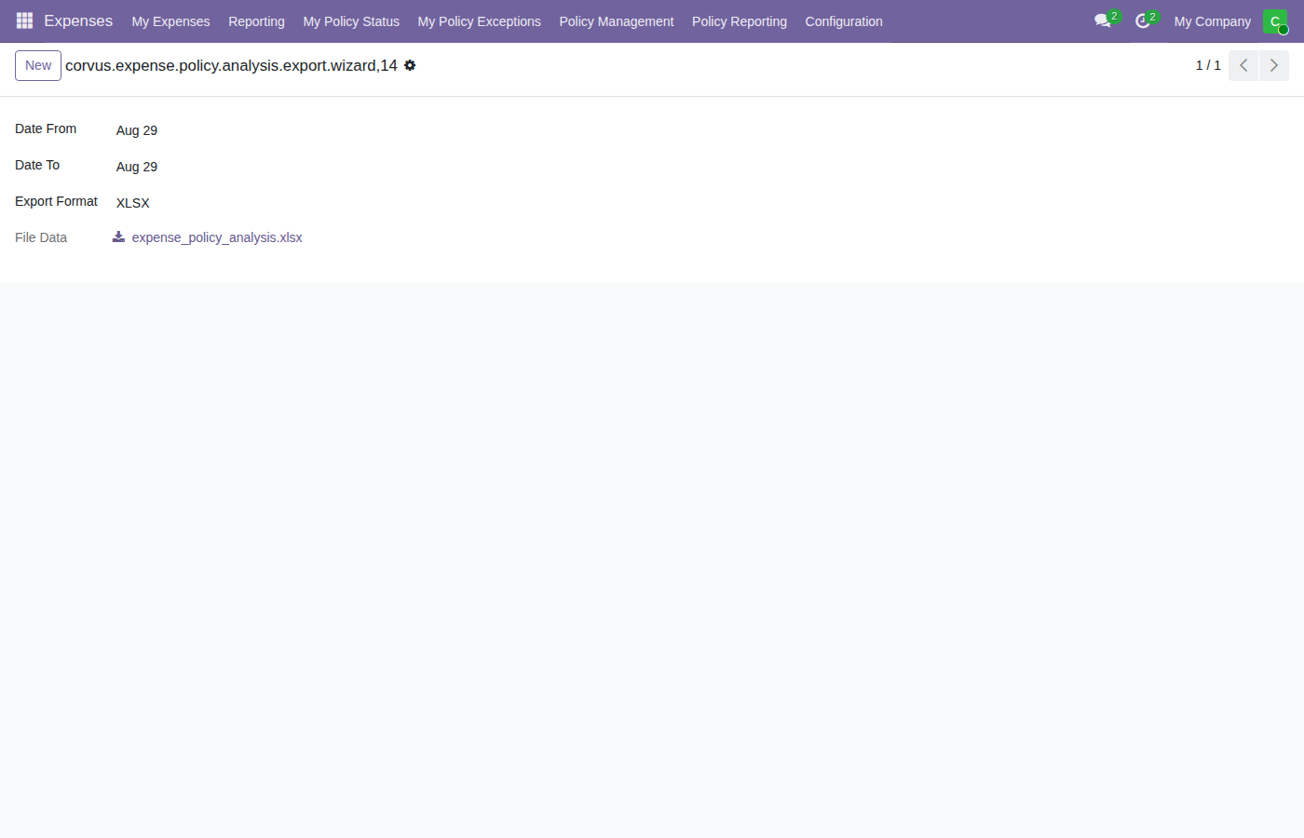Click the 1 / 1 pager counter
The width and height of the screenshot is (1304, 838).
[1208, 65]
